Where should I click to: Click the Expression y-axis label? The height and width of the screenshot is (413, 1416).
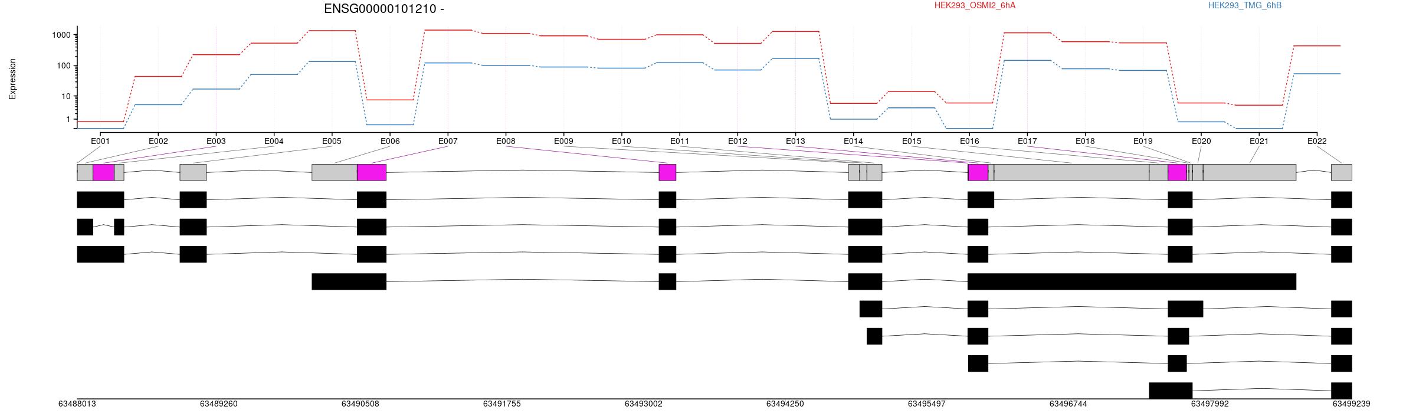pyautogui.click(x=12, y=79)
